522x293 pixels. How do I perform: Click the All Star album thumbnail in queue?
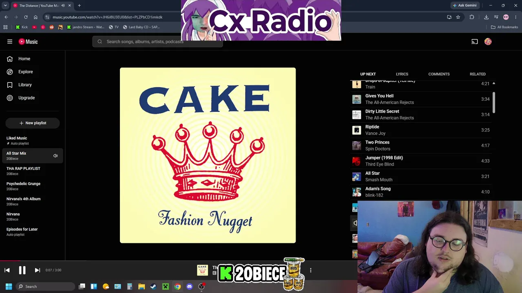[357, 176]
